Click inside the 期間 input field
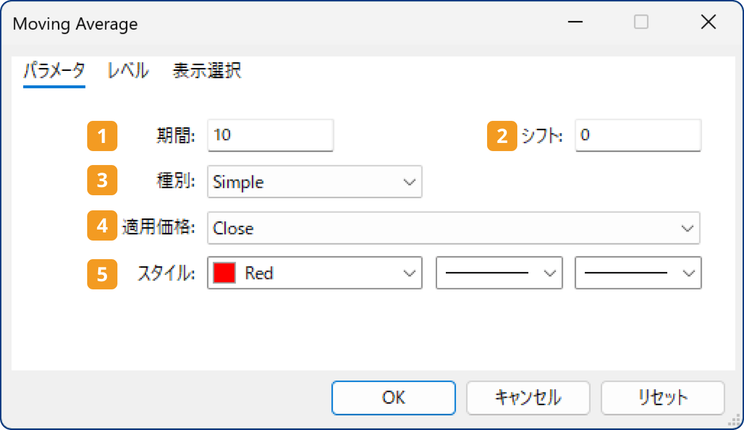This screenshot has width=744, height=430. 270,135
